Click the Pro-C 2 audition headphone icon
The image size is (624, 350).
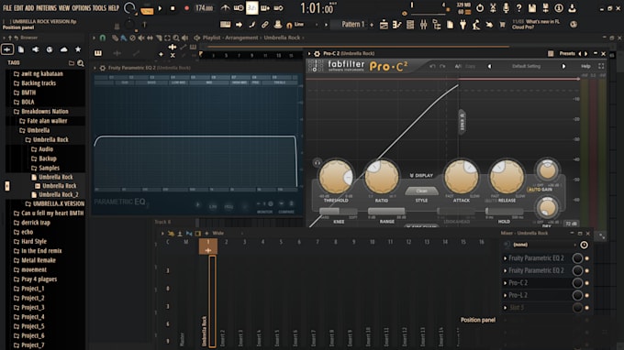[x=318, y=162]
